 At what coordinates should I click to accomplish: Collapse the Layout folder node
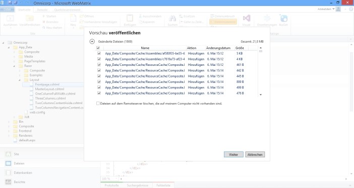(x=20, y=80)
